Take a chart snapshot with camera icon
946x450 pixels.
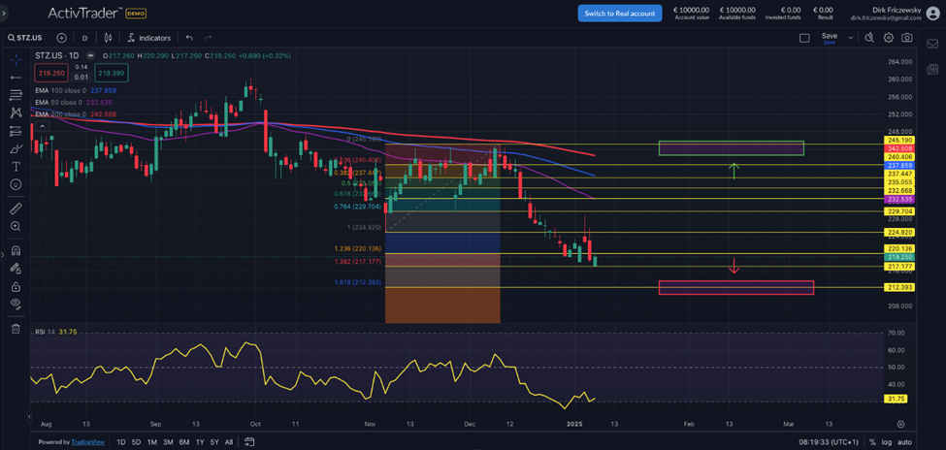[x=906, y=38]
